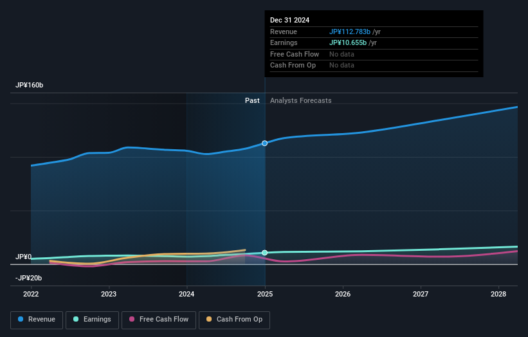Select the revenue data point at 2025
The width and height of the screenshot is (528, 337).
pyautogui.click(x=265, y=143)
